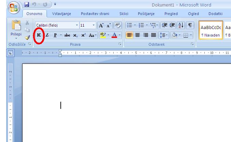
Task: Open the Calibri (Telo) font name dropdown
Action: pos(77,25)
